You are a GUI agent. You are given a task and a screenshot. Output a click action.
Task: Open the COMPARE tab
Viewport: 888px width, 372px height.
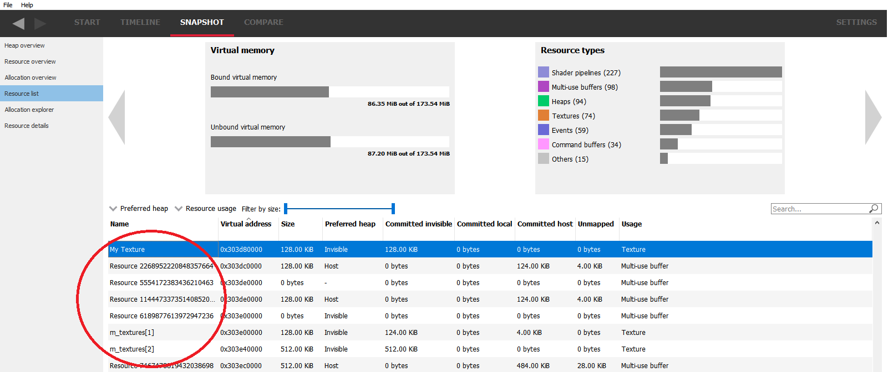coord(263,22)
